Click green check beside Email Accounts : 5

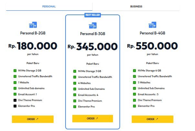click(135, 94)
